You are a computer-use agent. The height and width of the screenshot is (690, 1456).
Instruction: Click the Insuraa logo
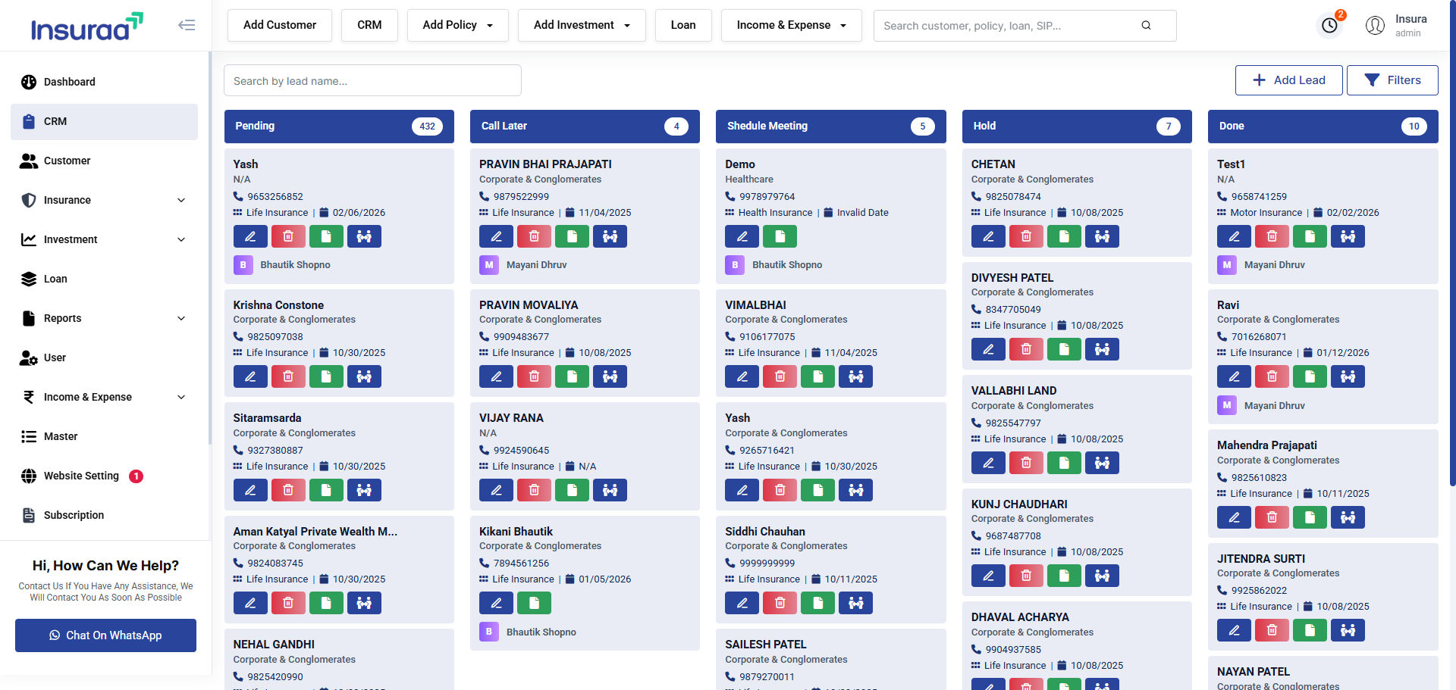[x=86, y=27]
